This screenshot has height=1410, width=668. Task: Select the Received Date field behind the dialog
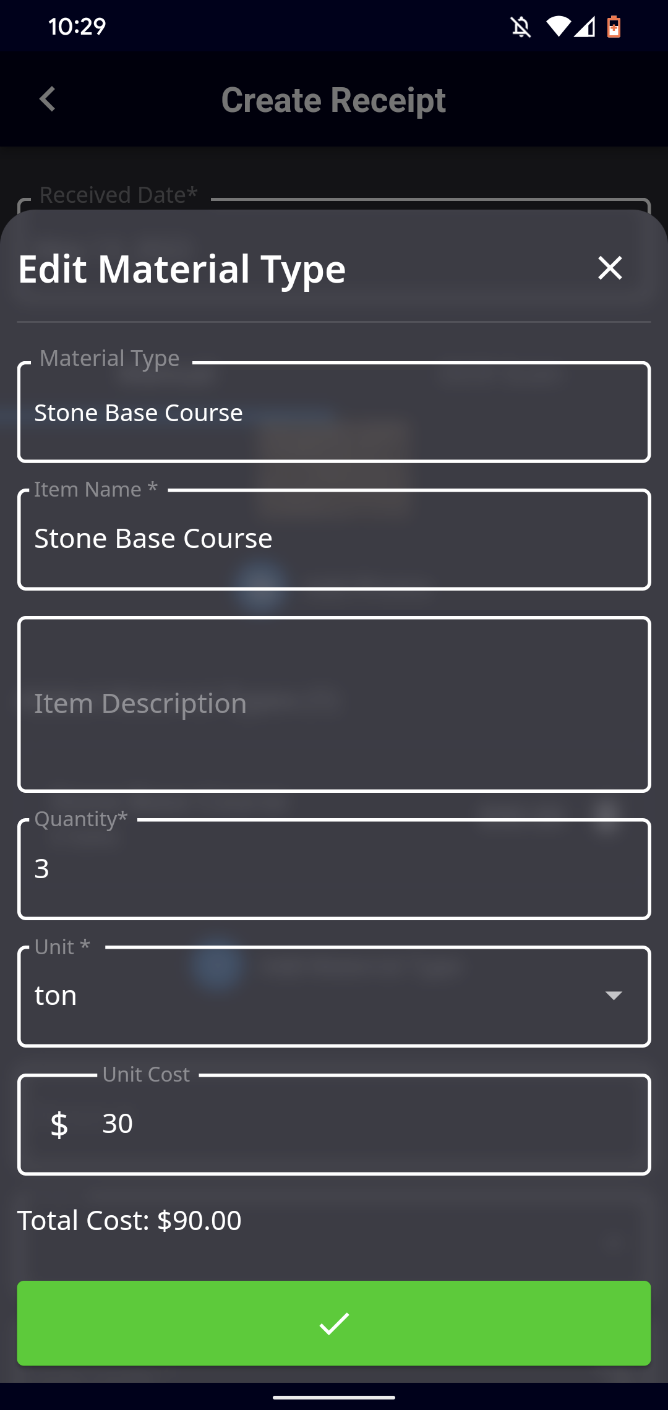pyautogui.click(x=334, y=204)
